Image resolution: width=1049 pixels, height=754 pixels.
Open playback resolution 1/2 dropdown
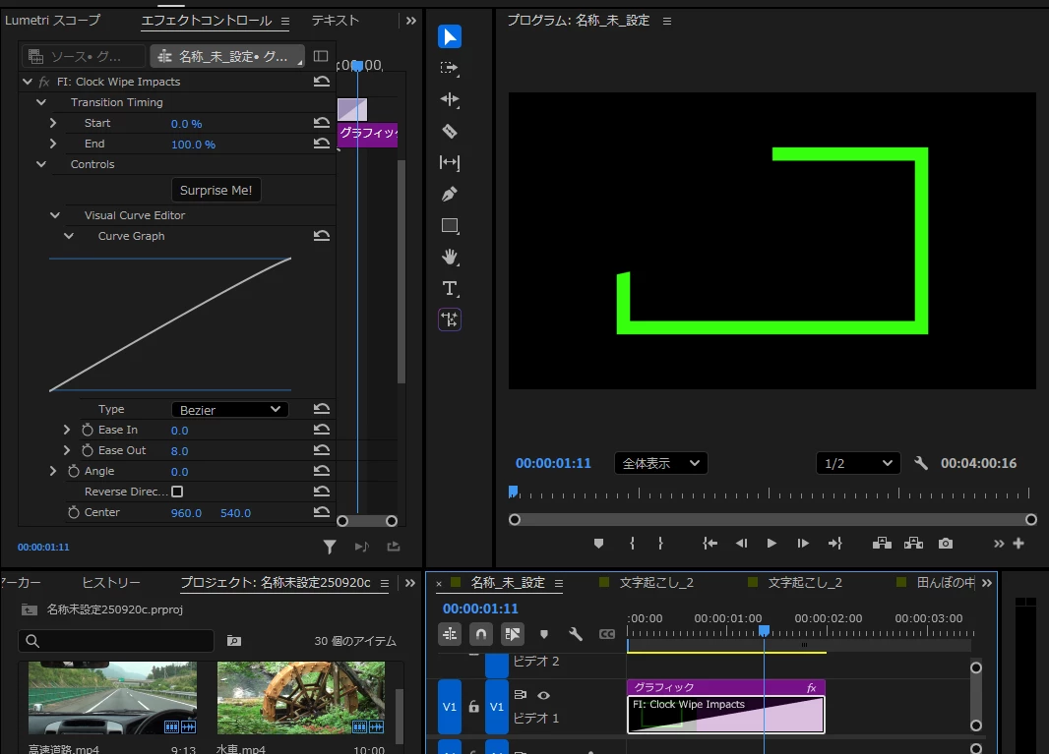click(858, 463)
